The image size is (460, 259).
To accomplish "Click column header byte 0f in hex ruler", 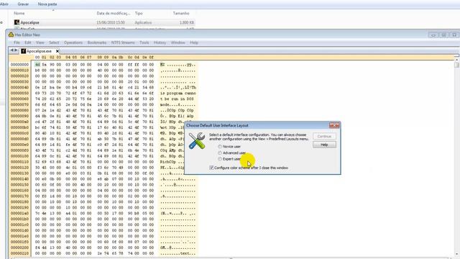I will pos(152,58).
